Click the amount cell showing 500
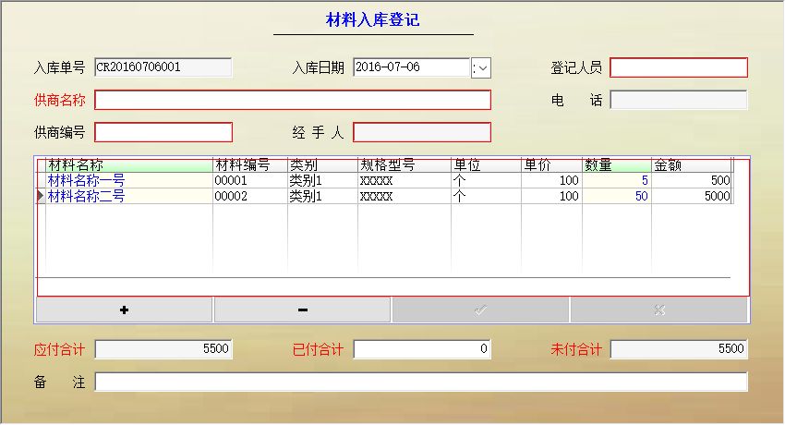The width and height of the screenshot is (785, 425). click(x=692, y=180)
